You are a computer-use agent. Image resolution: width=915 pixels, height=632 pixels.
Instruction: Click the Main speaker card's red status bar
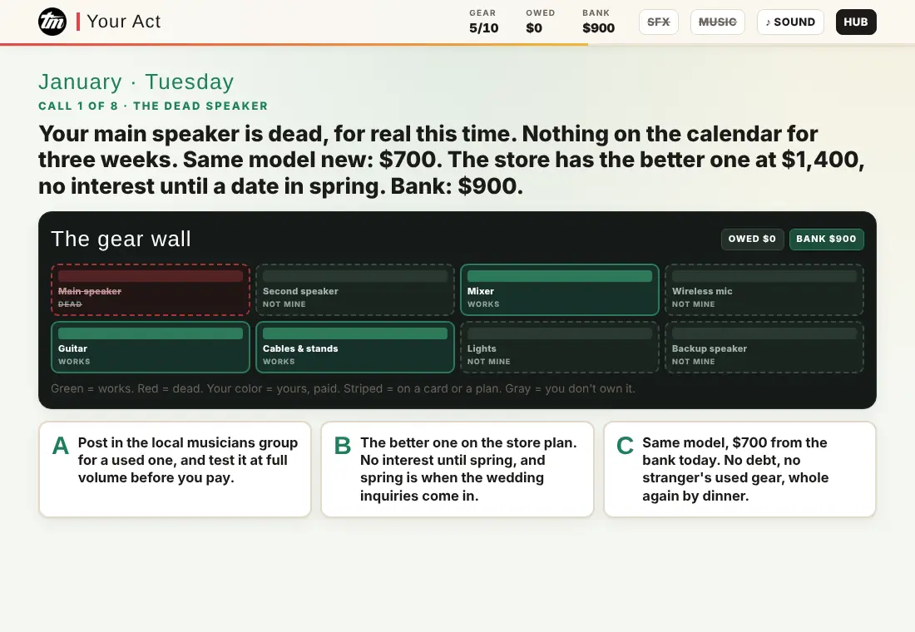[151, 276]
